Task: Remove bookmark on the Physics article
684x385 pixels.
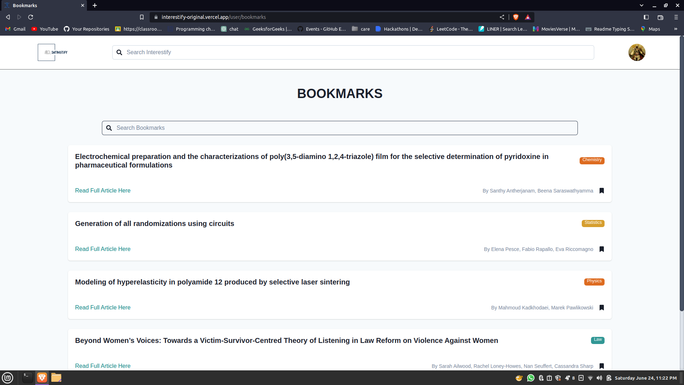Action: (x=601, y=308)
